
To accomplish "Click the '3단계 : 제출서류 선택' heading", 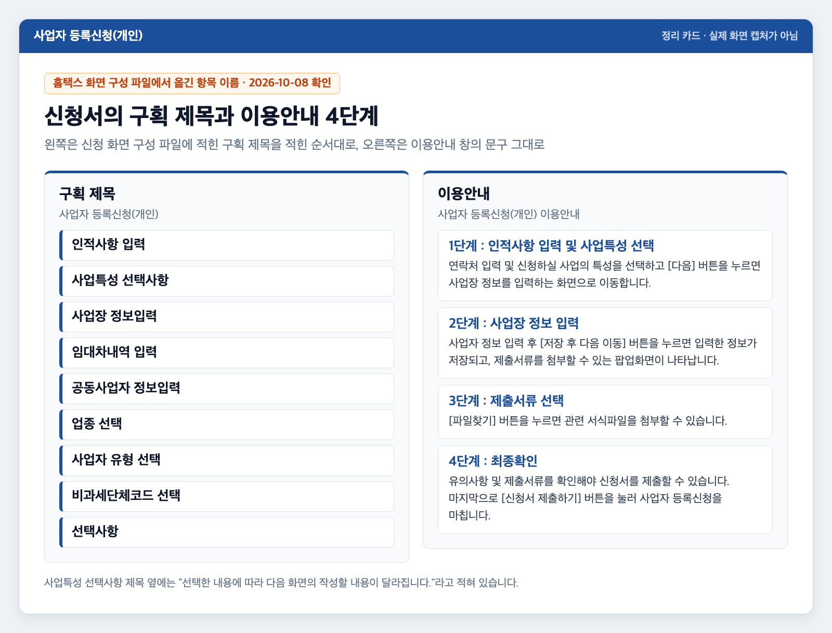I will [506, 401].
